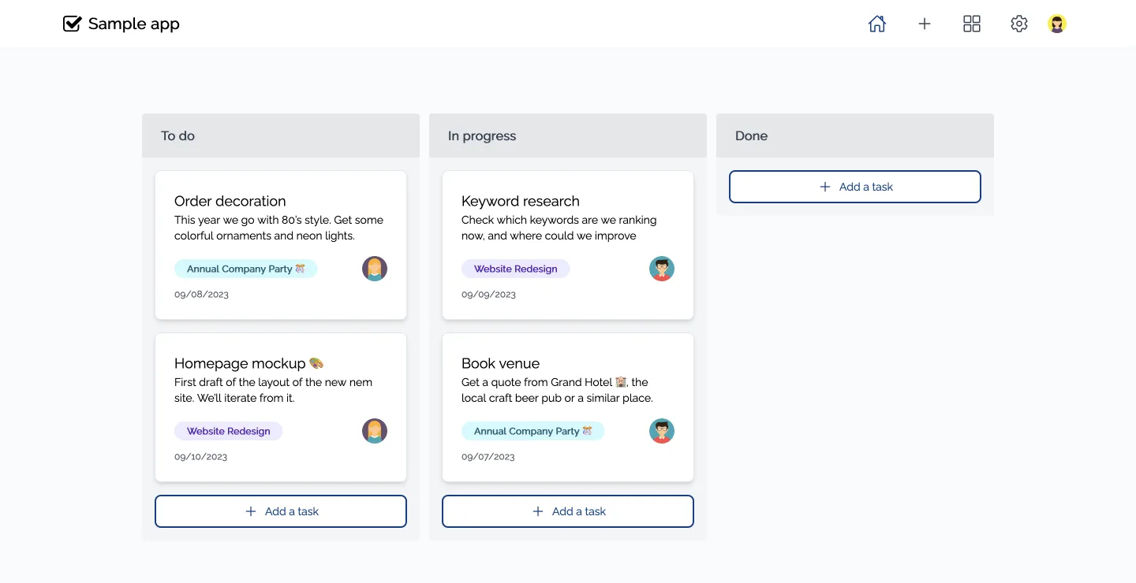Select Website Redesign tag on Keyword research
Viewport: 1136px width, 583px height.
click(515, 269)
